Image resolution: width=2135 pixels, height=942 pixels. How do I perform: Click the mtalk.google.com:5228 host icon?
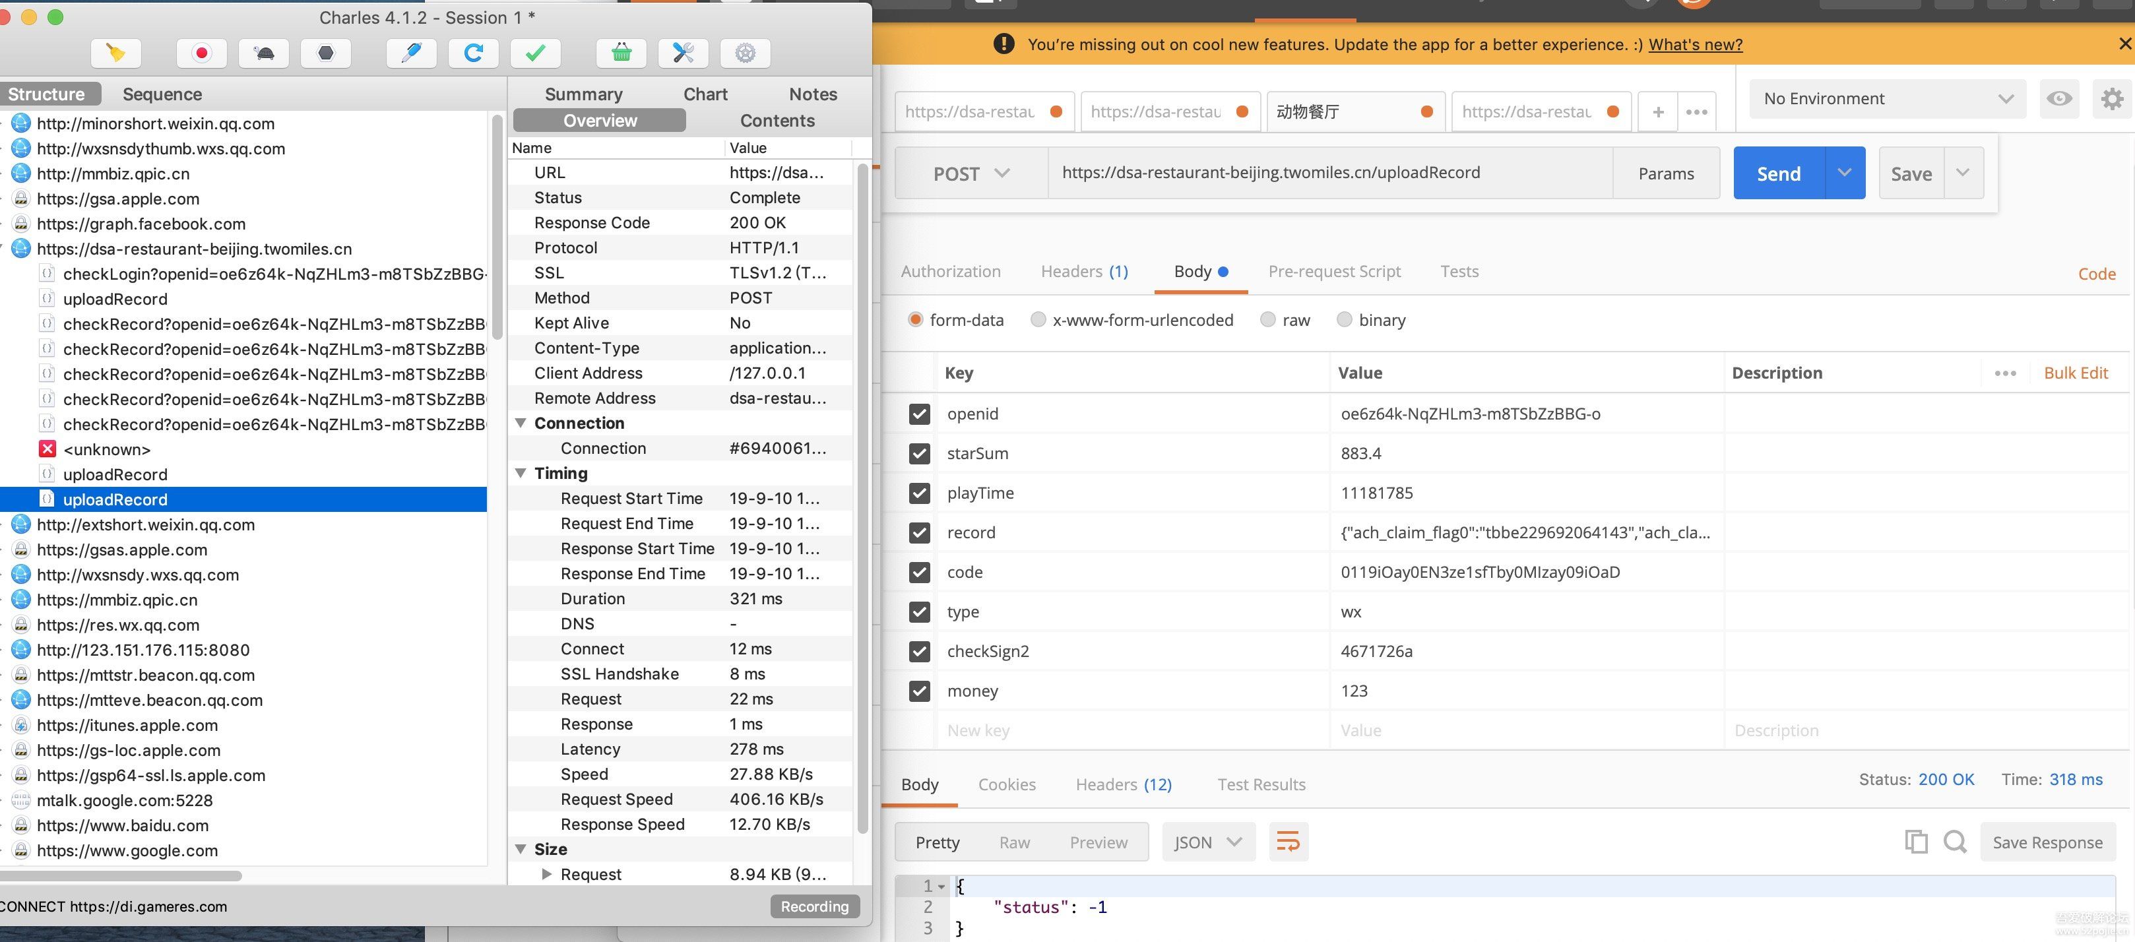pyautogui.click(x=22, y=800)
